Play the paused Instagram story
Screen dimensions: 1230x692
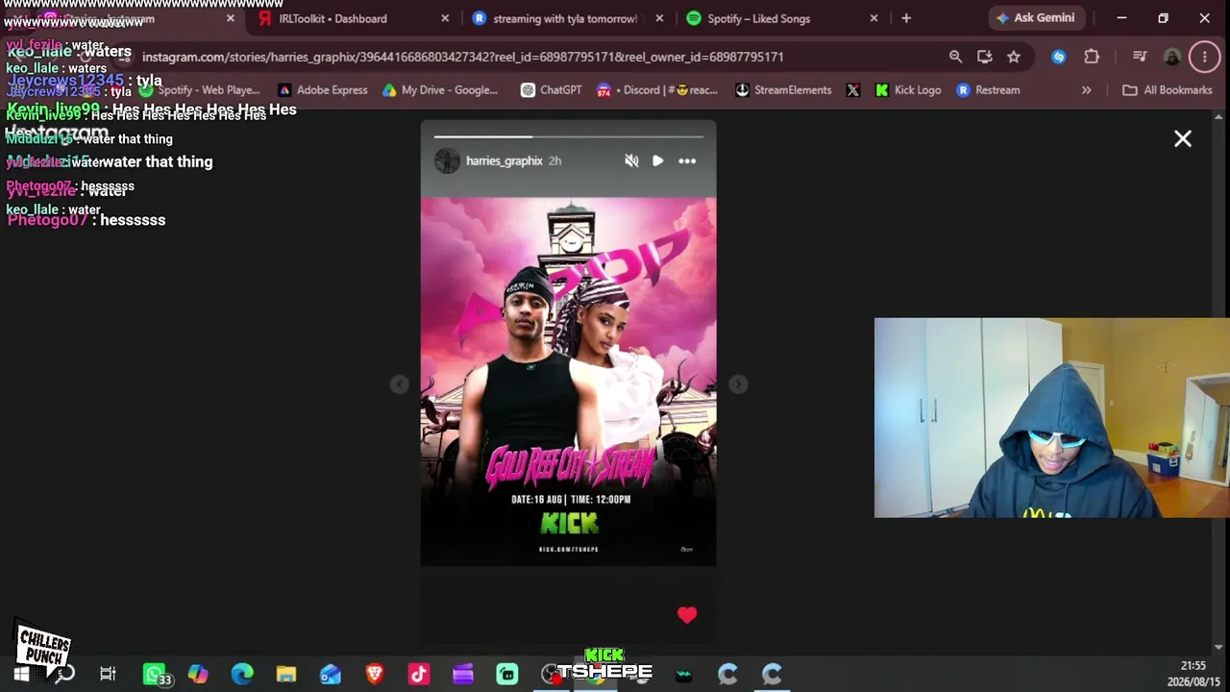658,161
